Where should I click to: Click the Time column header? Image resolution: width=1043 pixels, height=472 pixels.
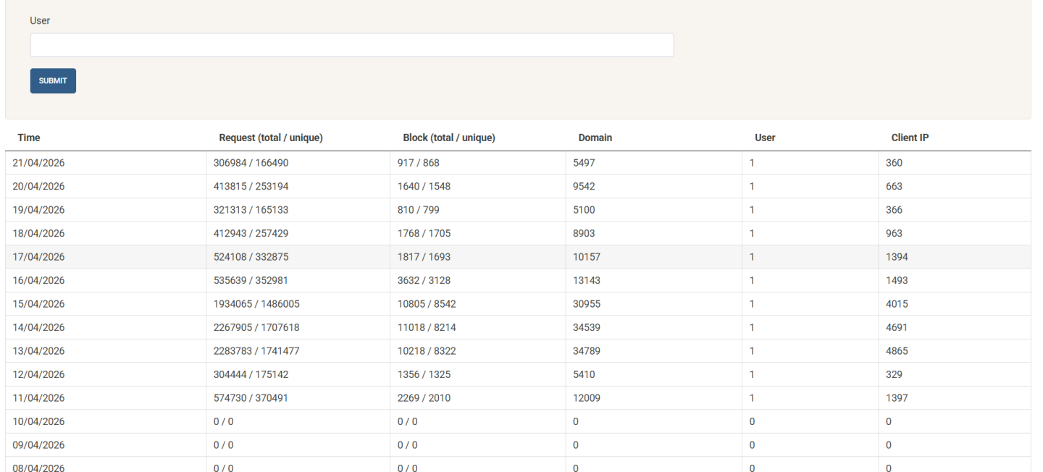[x=29, y=138]
